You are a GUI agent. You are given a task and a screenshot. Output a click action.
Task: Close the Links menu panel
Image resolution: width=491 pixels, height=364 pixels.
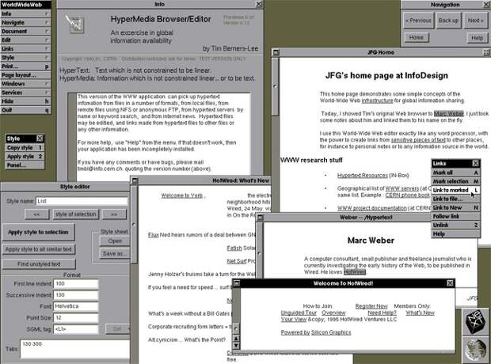[x=476, y=163]
